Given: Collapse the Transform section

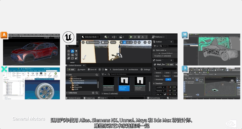Looking at the screenshot, I should click(x=154, y=83).
